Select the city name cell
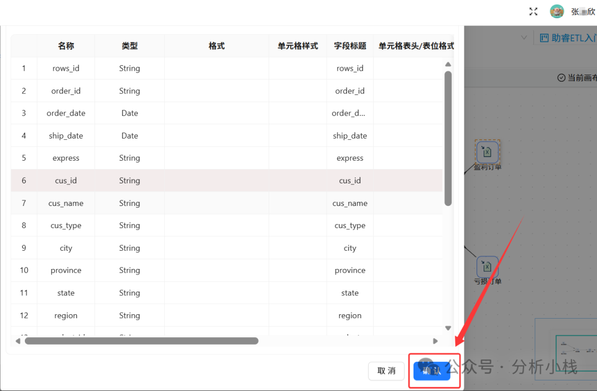Image resolution: width=597 pixels, height=391 pixels. pyautogui.click(x=66, y=248)
